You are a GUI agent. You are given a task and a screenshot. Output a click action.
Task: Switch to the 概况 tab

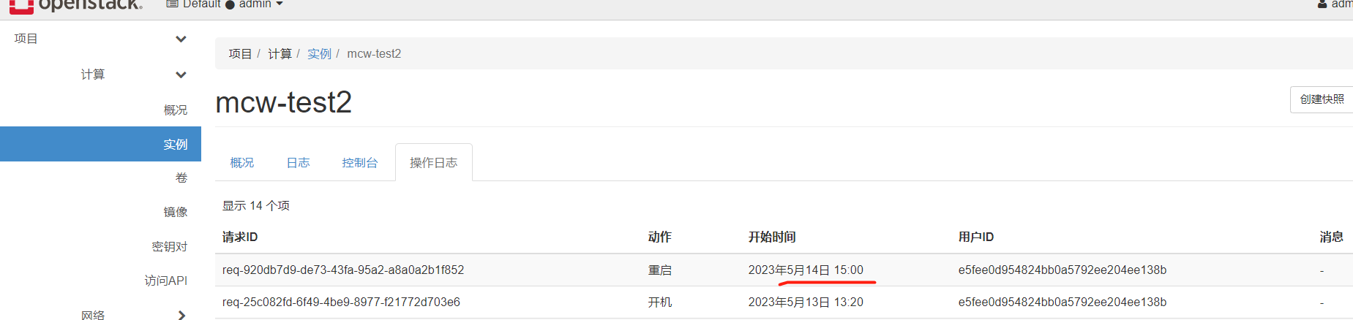(x=241, y=162)
